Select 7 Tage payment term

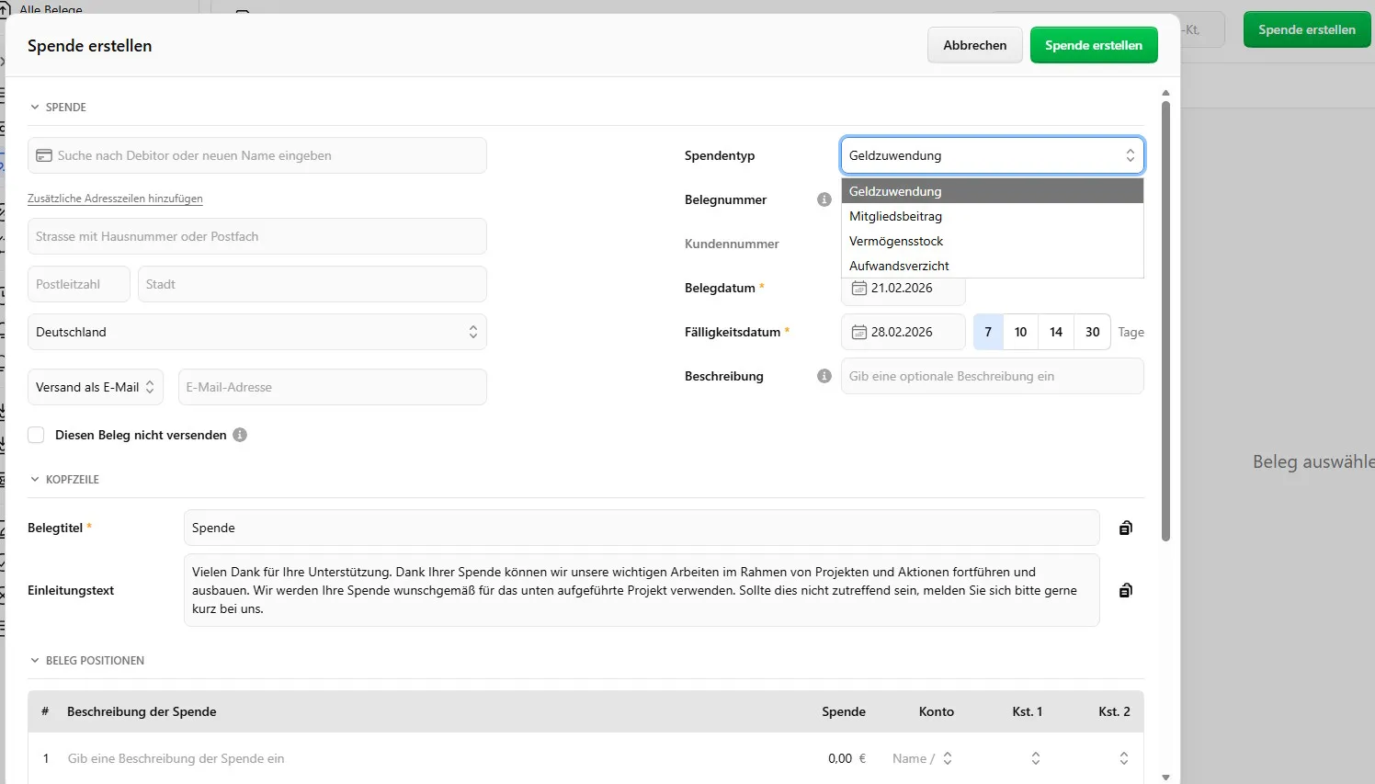[988, 332]
